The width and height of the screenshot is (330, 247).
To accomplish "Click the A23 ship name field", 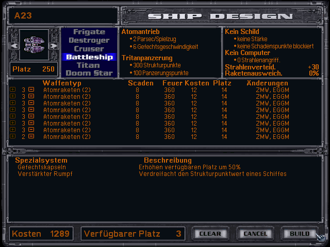I will [62, 15].
